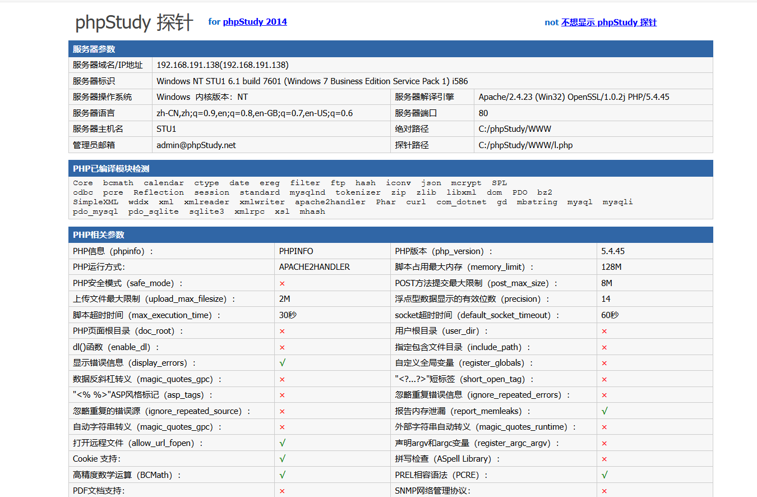Screen dimensions: 757x497
Task: Click the PHP运行方式 value APACHE2HANDLER
Action: (315, 267)
